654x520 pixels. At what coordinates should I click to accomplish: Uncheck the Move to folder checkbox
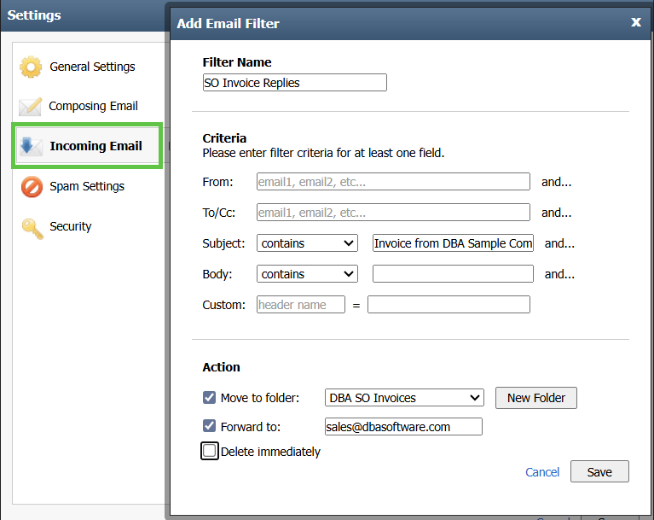tap(210, 397)
